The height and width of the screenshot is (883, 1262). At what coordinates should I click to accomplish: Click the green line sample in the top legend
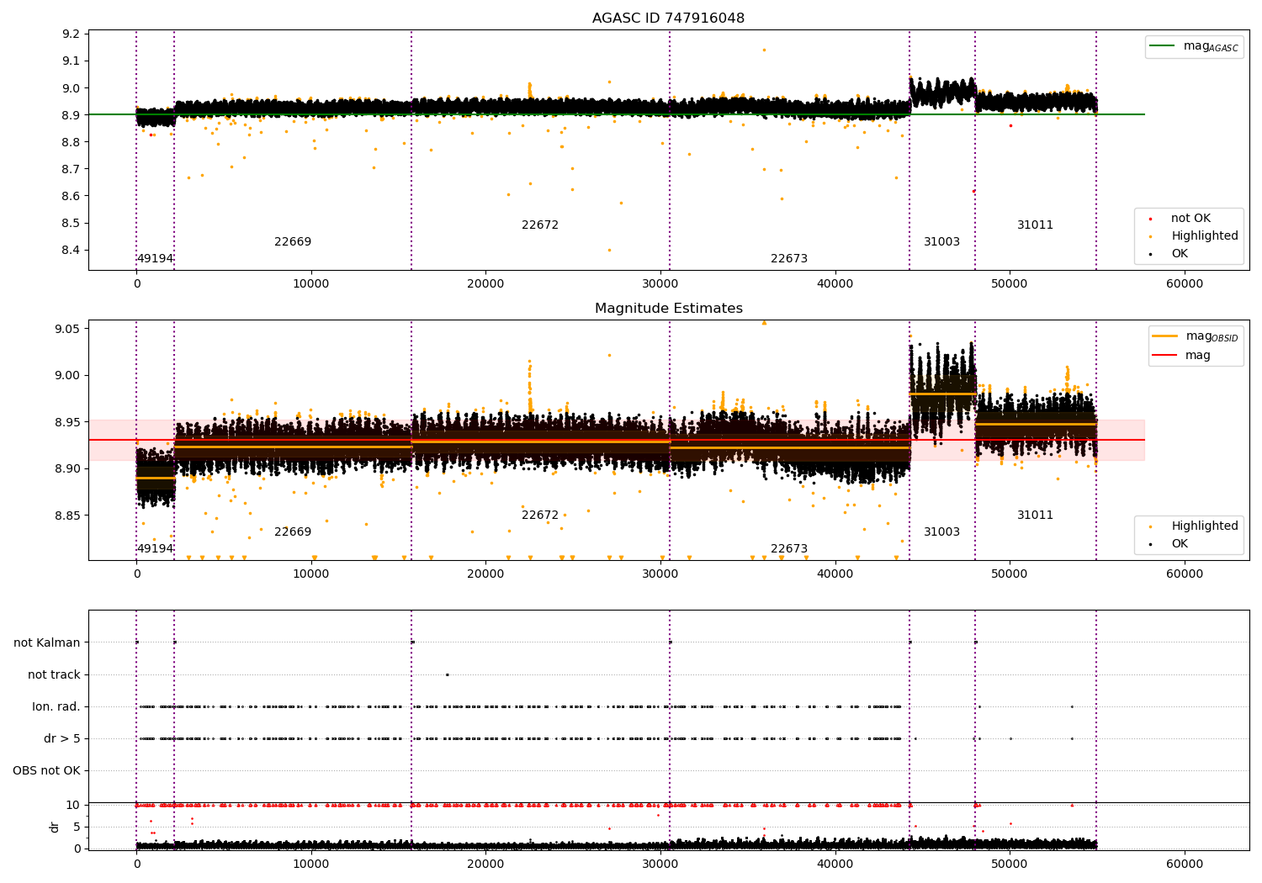click(x=1163, y=46)
